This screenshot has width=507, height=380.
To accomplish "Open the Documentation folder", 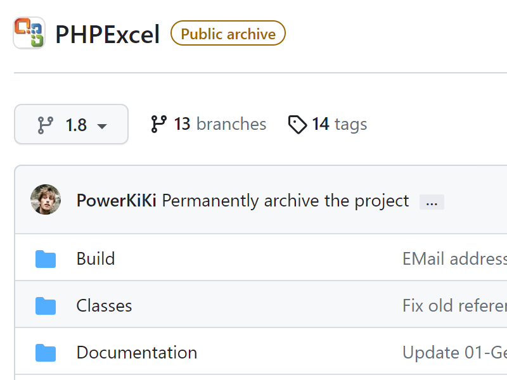I will pos(137,353).
